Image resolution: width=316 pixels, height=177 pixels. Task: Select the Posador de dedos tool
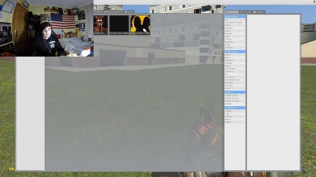[235, 101]
